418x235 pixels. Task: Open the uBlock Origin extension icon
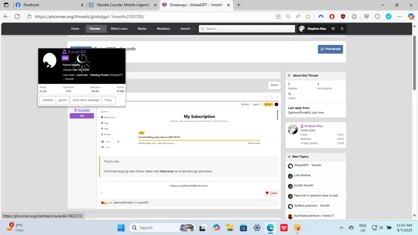point(343,16)
